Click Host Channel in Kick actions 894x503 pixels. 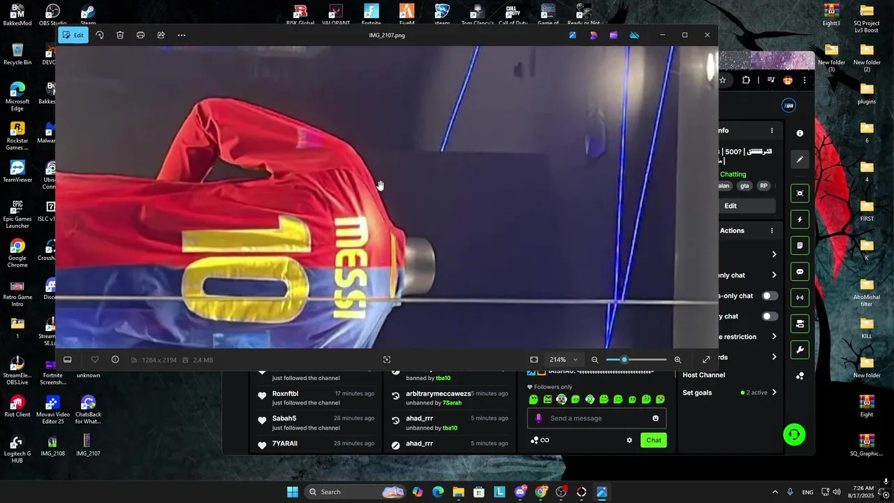click(703, 375)
